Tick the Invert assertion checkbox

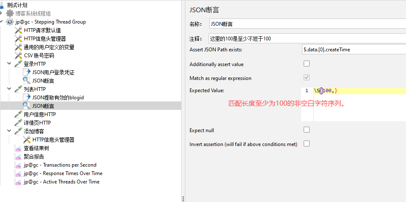click(307, 143)
